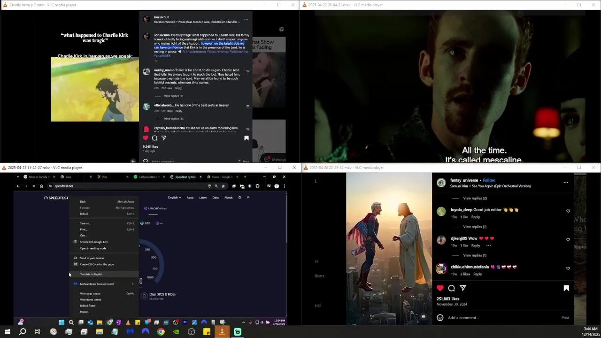Like mushy_meesh's comment with heart icon
The width and height of the screenshot is (601, 338).
tap(248, 71)
